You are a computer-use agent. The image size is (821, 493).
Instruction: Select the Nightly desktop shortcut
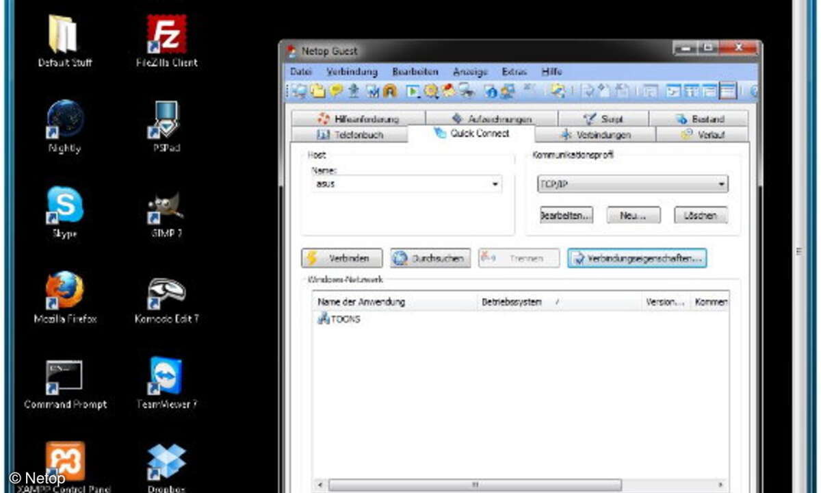click(64, 127)
